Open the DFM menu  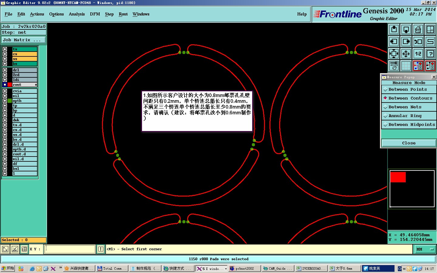tap(95, 14)
